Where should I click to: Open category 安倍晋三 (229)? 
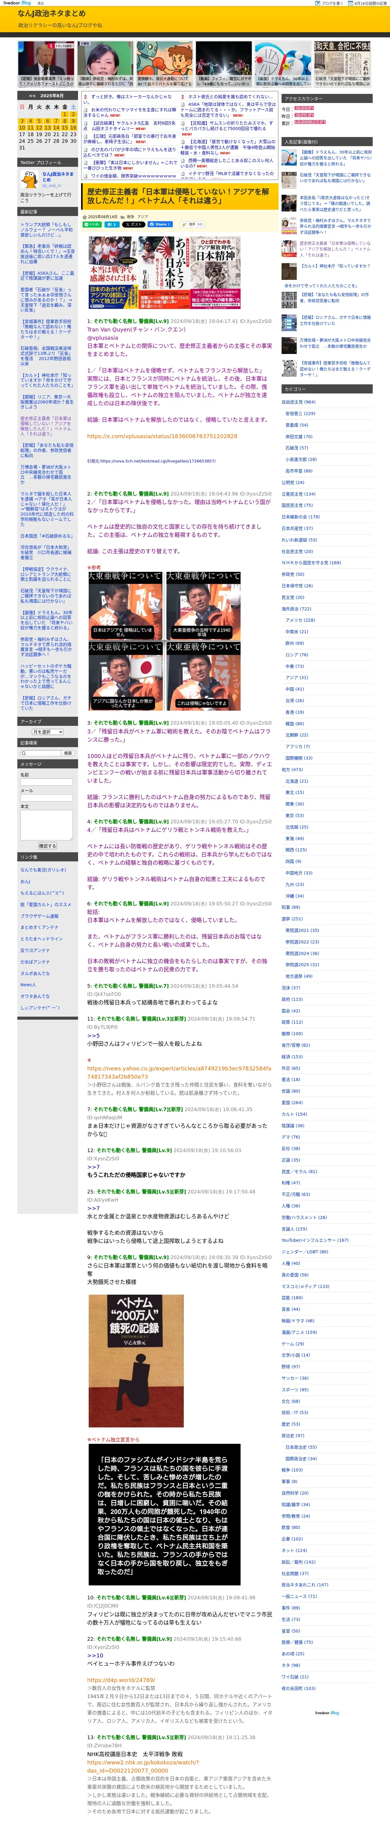[x=300, y=413]
